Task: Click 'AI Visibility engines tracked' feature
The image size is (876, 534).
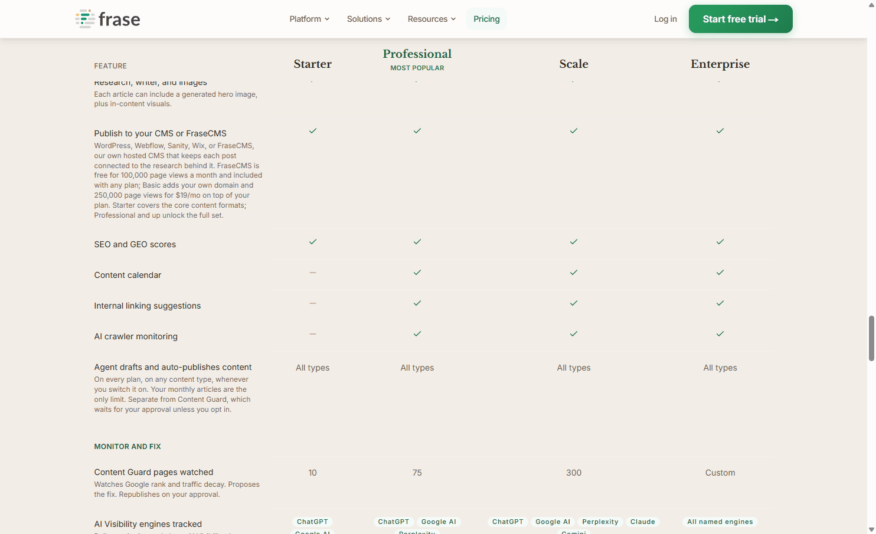Action: tap(148, 524)
